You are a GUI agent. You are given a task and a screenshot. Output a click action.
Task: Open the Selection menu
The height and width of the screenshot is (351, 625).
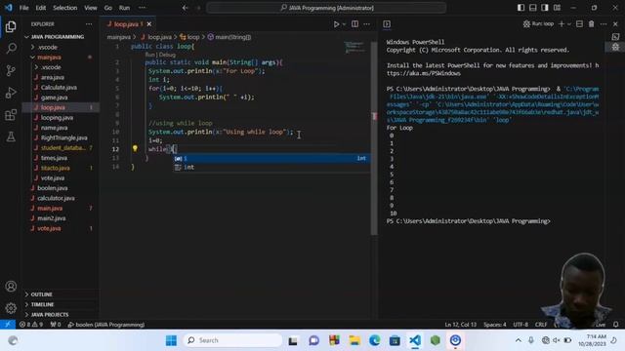coord(65,8)
